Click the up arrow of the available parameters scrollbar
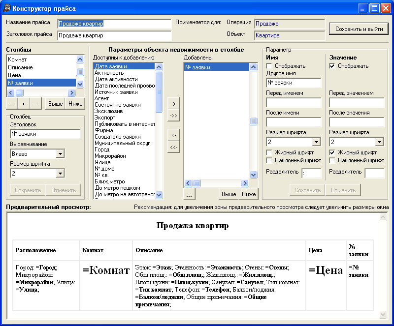Image resolution: width=394 pixels, height=326 pixels. click(159, 67)
